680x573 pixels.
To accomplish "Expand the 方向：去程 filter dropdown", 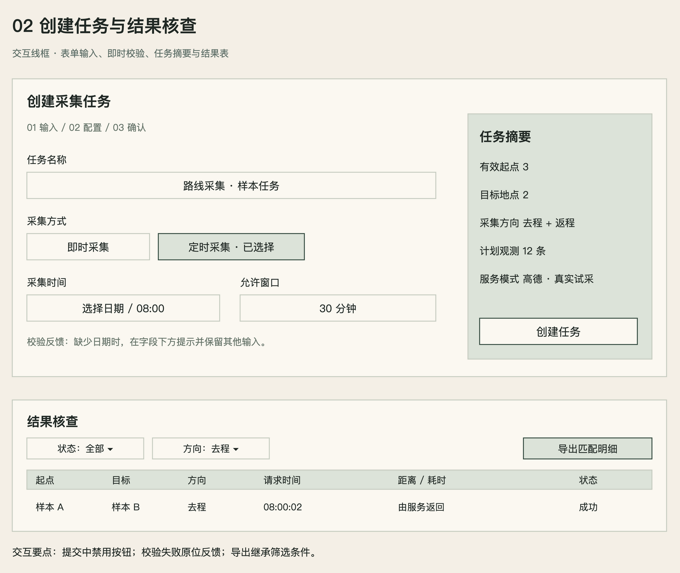I will 211,448.
